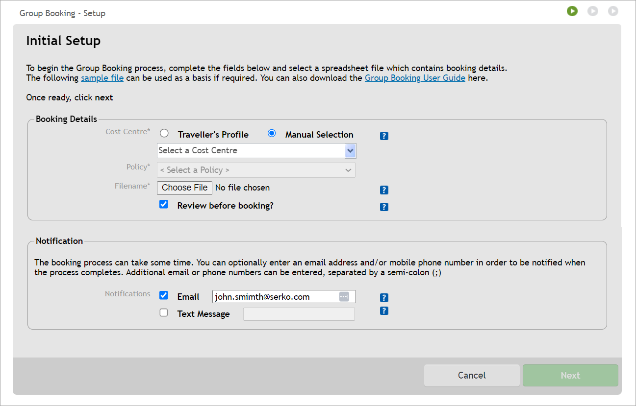Open help for Review before booking

(x=383, y=207)
